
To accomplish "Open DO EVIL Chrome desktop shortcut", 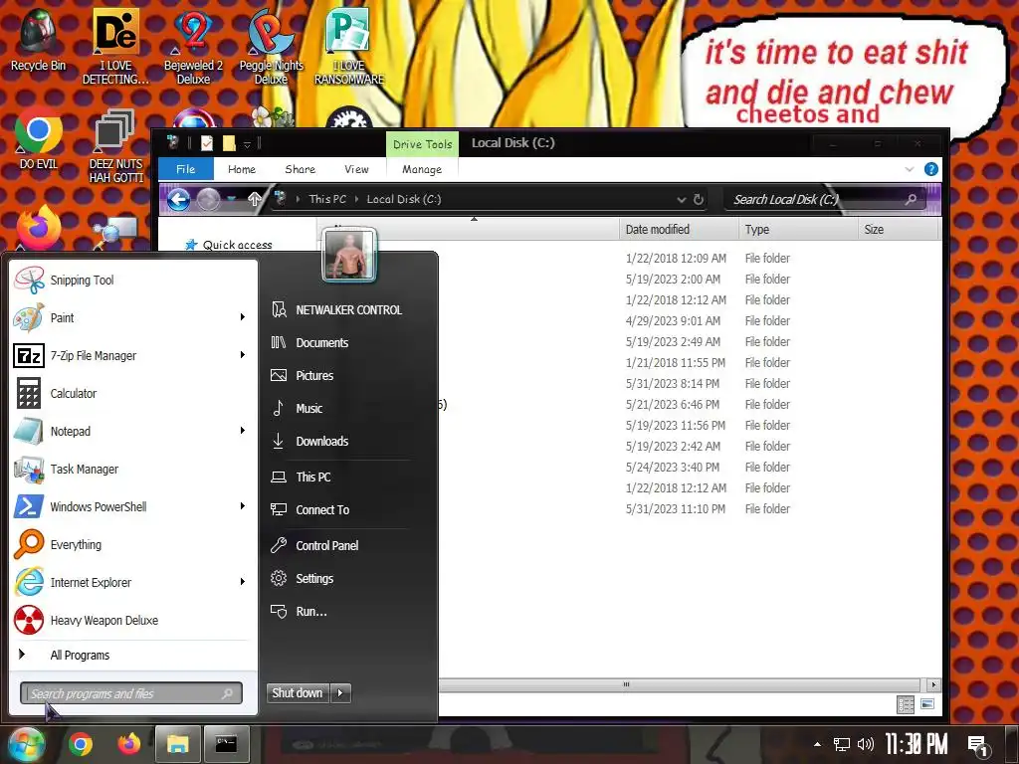I will [39, 137].
